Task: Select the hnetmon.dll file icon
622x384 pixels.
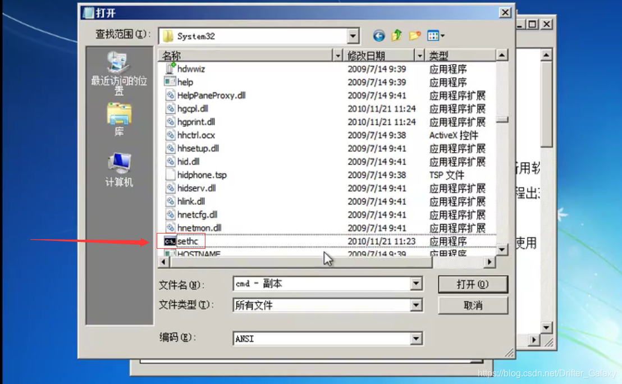Action: tap(170, 228)
